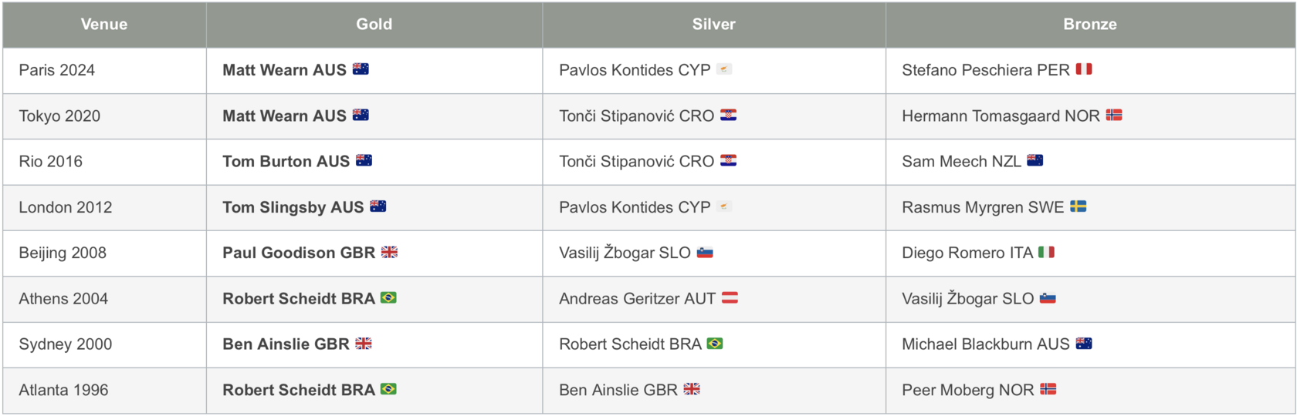This screenshot has width=1297, height=416.
Task: Select the Bronze column header
Action: point(1090,25)
